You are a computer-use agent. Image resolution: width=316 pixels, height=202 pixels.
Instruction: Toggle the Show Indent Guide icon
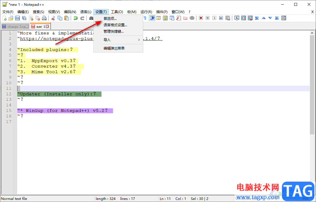152,18
